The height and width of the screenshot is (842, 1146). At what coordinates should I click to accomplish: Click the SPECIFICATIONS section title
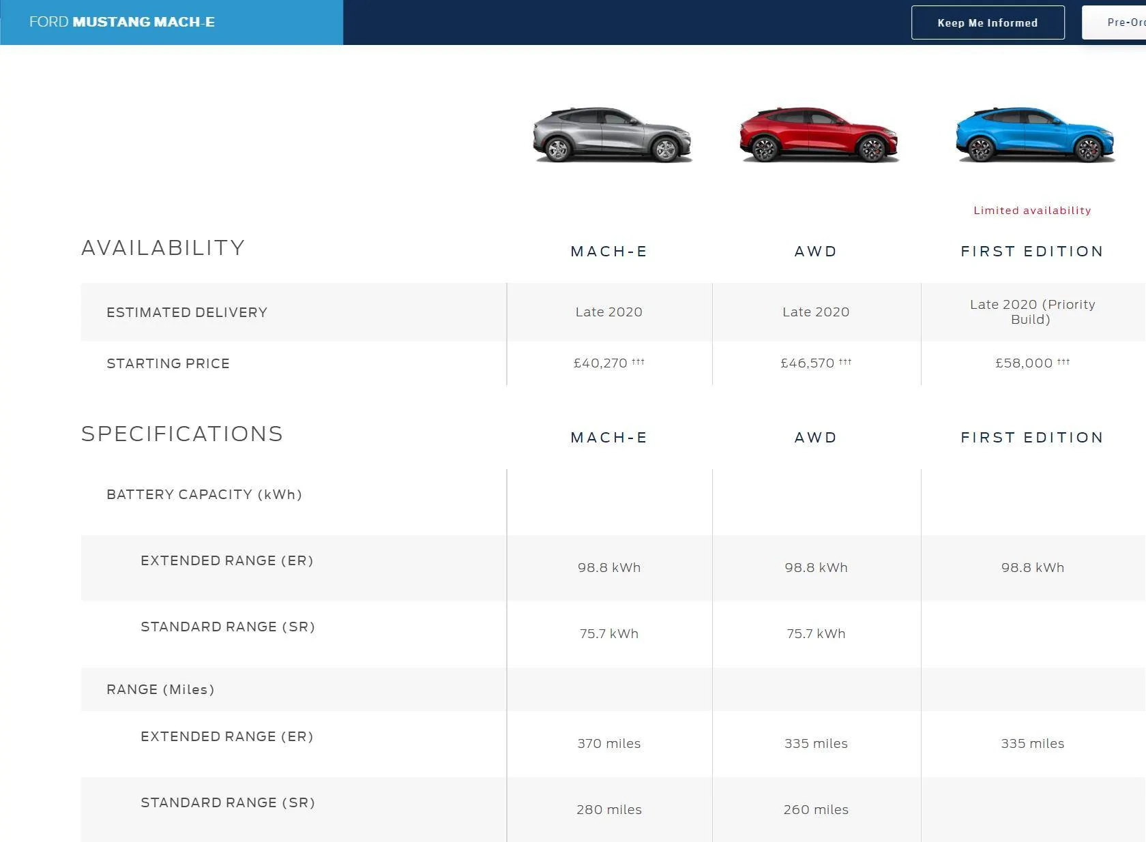click(x=182, y=434)
